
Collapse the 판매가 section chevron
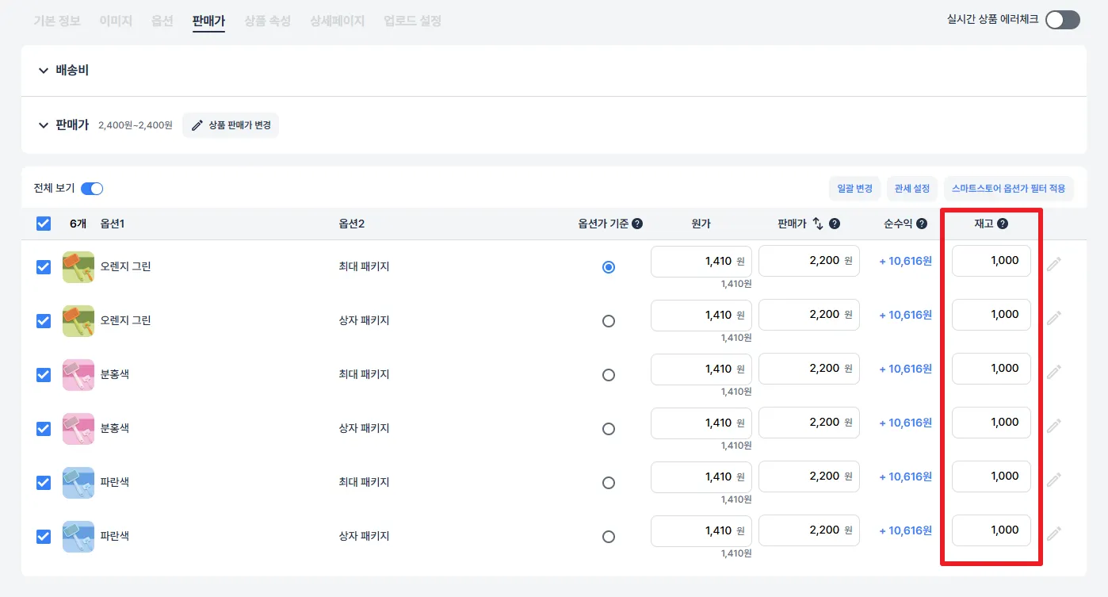pos(44,125)
